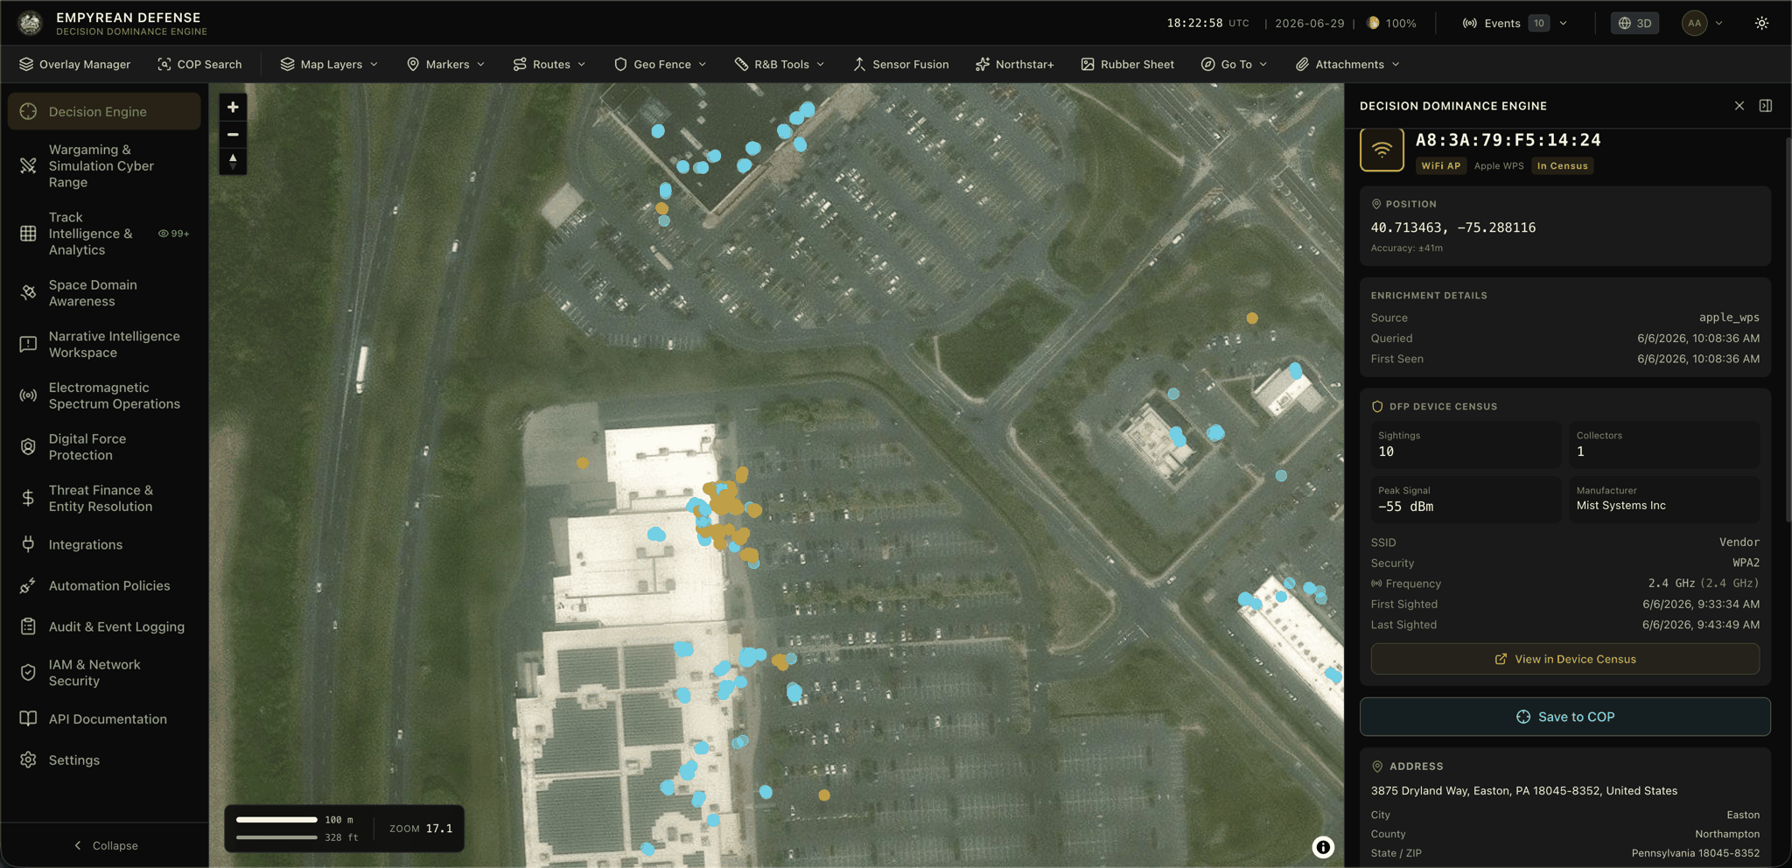Open Narrative Intelligence Workspace
The width and height of the screenshot is (1792, 868).
pyautogui.click(x=104, y=344)
